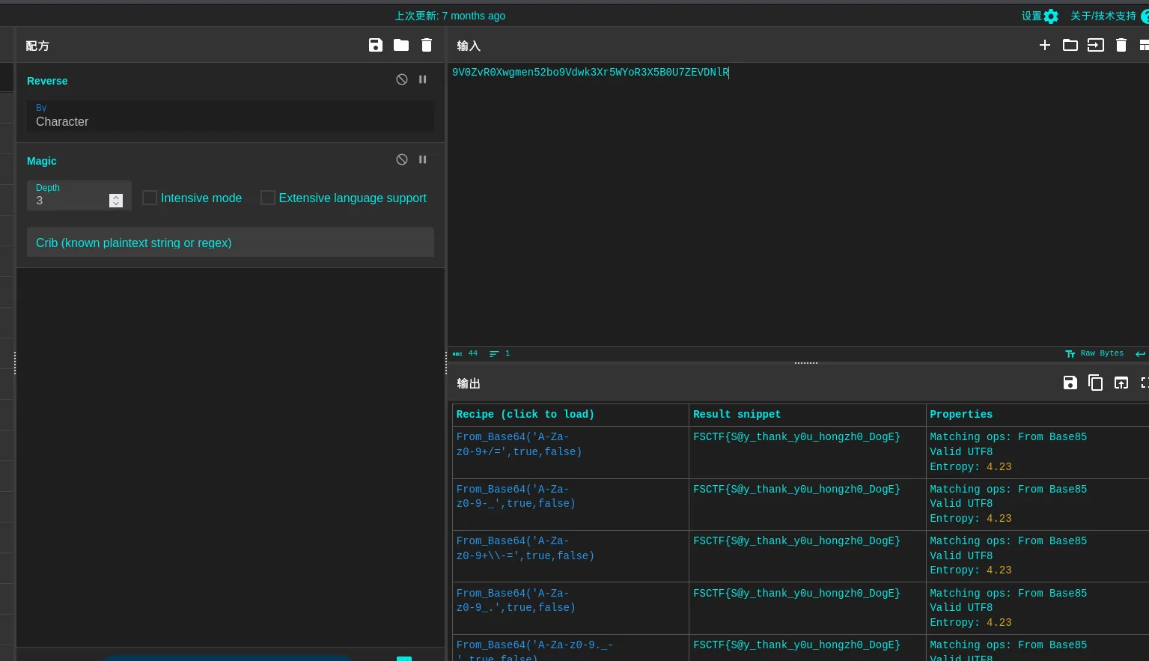Reset pane layout icon
Viewport: 1149px width, 661px height.
pos(1144,45)
